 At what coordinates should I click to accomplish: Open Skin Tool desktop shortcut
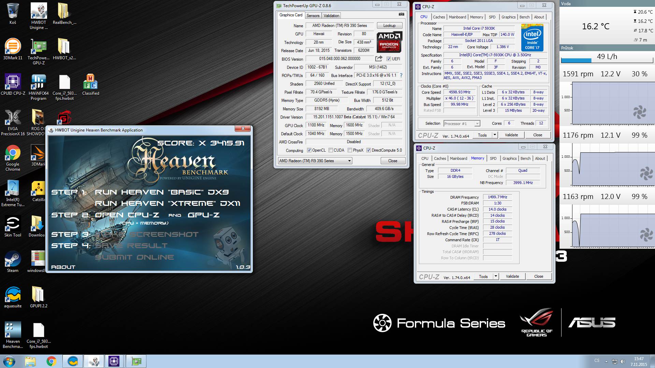(x=13, y=227)
